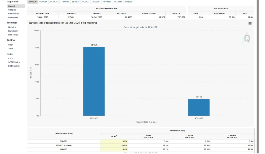Viewport: 265px width, 154px height.
Task: Click the 42.5% one-month probability cell
Action: point(232,149)
